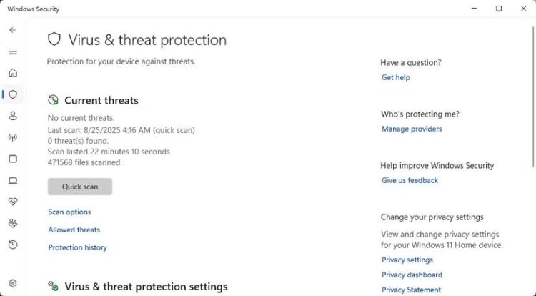
Task: Open Account protection sidebar icon
Action: pyautogui.click(x=13, y=116)
